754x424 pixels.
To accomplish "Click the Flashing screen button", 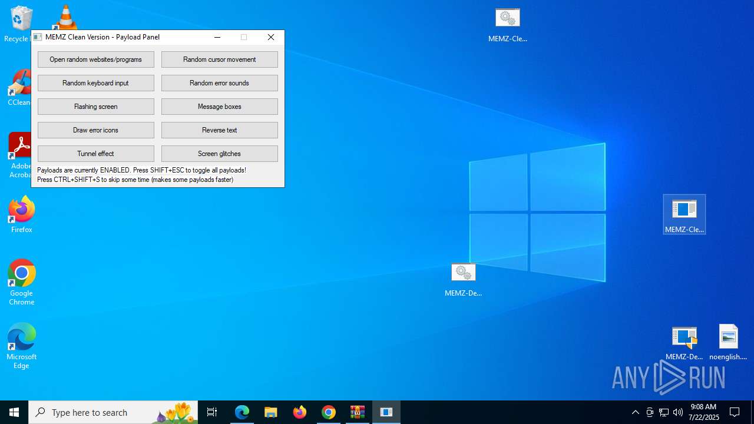I will (96, 107).
